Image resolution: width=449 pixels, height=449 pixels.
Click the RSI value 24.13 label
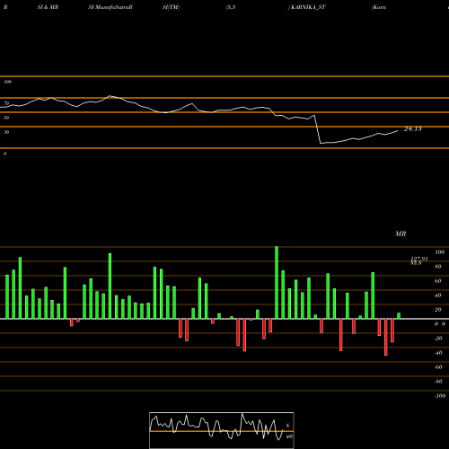413,129
